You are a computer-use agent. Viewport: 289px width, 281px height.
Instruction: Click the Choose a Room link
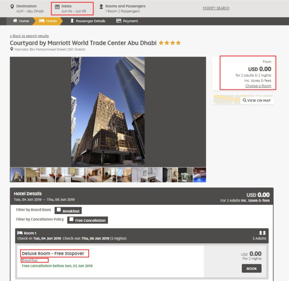tap(258, 86)
